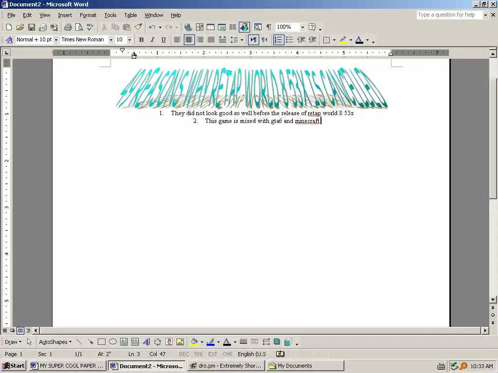Click the Windows Start button
This screenshot has height=373, width=498.
click(x=13, y=366)
